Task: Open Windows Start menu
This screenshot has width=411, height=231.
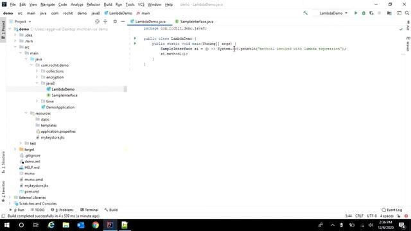Action: pyautogui.click(x=7, y=225)
